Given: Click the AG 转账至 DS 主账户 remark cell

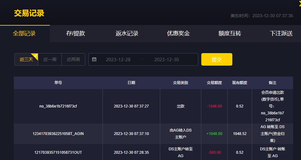Looking at the screenshot, I should (x=272, y=133).
